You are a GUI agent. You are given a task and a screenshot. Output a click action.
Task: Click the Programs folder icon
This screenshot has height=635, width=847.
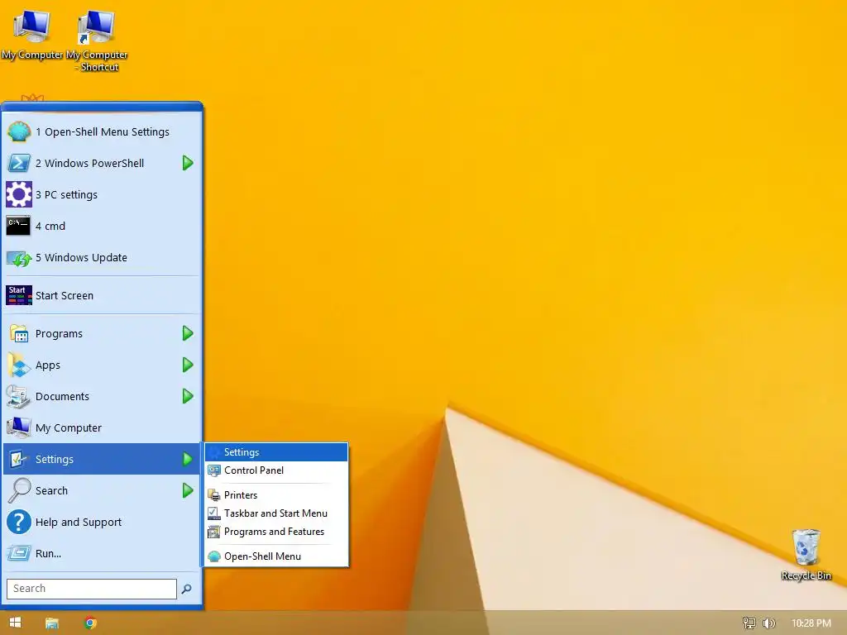[19, 334]
